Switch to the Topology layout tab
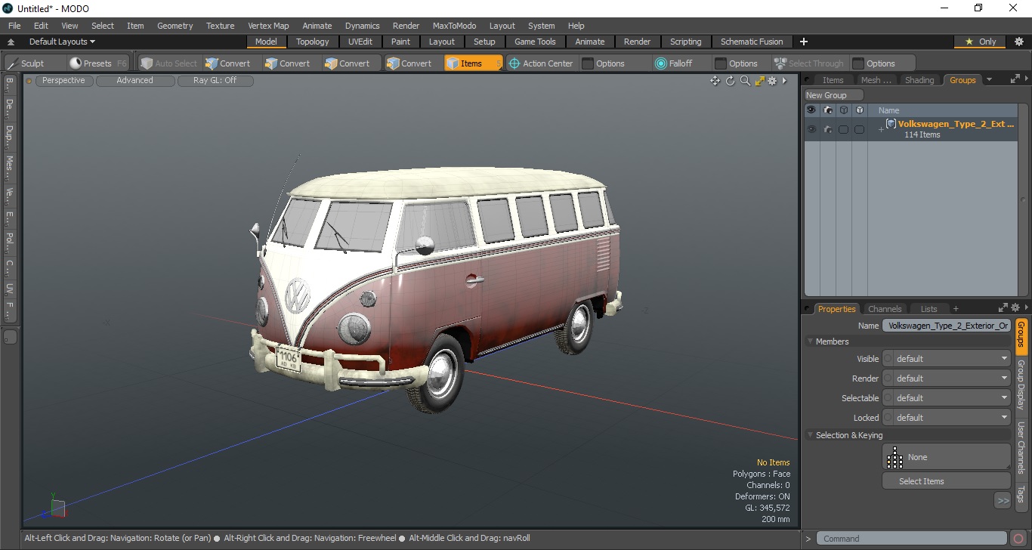The width and height of the screenshot is (1032, 550). coord(312,42)
